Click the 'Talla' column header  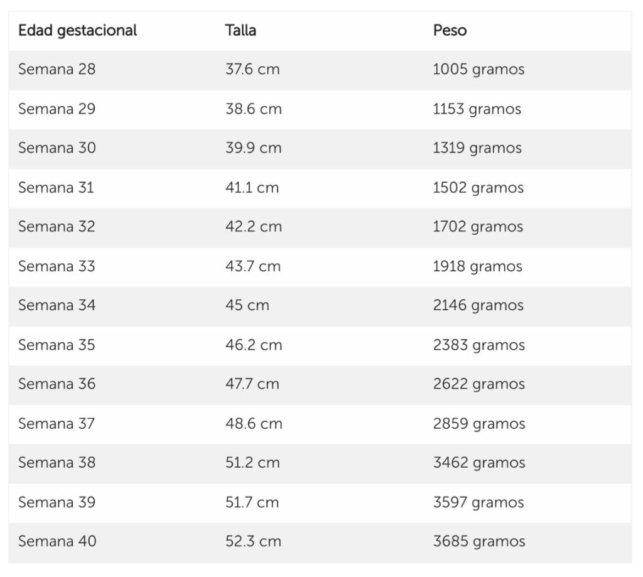240,30
